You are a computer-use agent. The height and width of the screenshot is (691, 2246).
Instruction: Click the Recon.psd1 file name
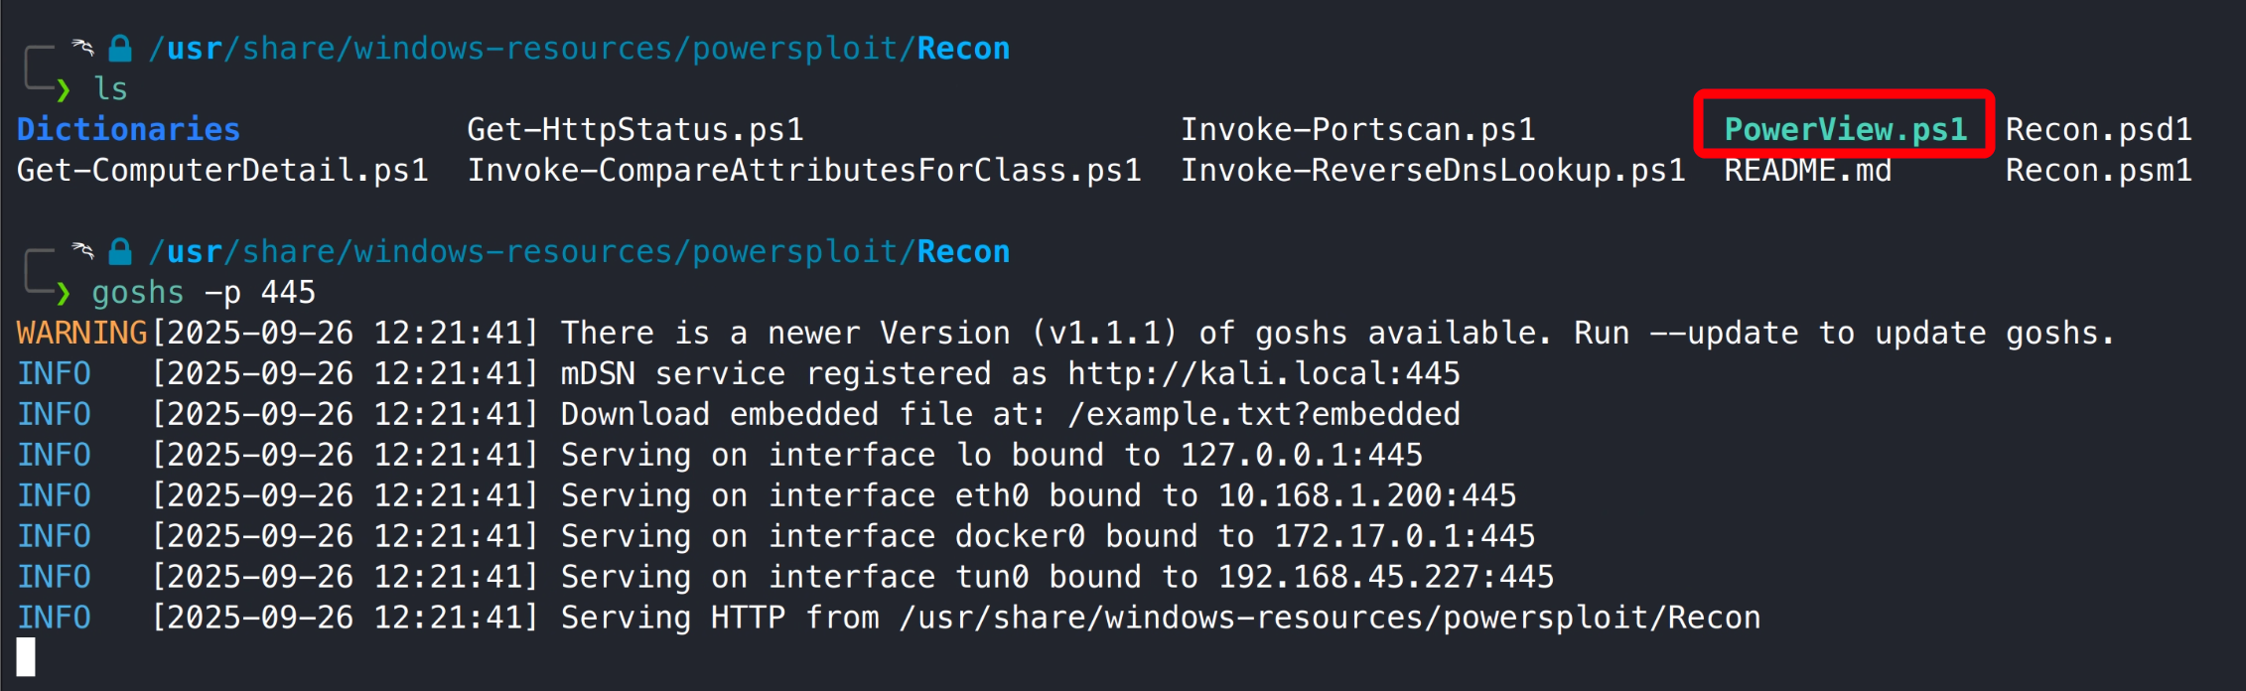[x=2098, y=129]
